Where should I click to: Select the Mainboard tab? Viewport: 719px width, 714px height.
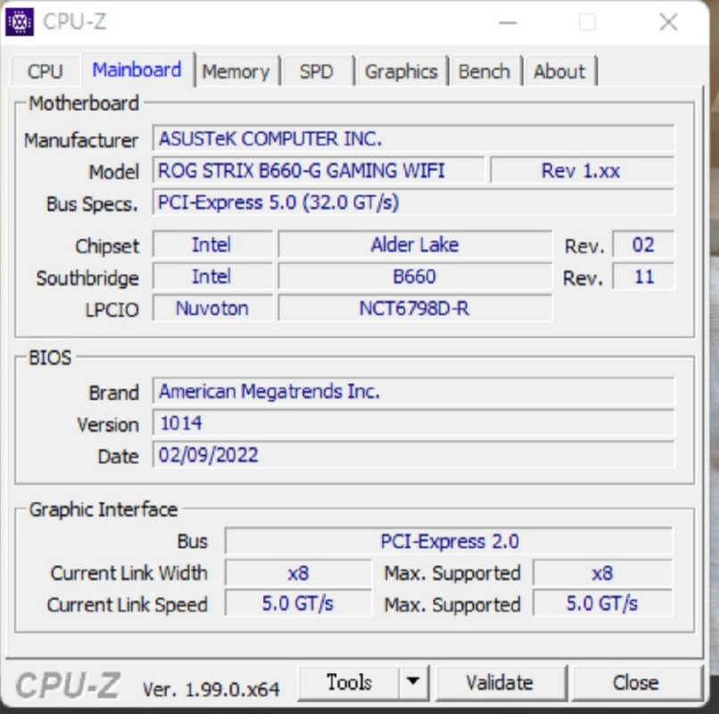(137, 70)
